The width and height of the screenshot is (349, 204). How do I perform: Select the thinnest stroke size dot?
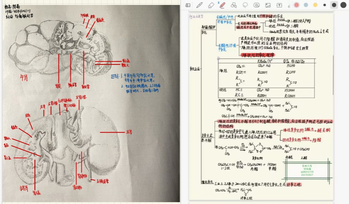coord(325,5)
